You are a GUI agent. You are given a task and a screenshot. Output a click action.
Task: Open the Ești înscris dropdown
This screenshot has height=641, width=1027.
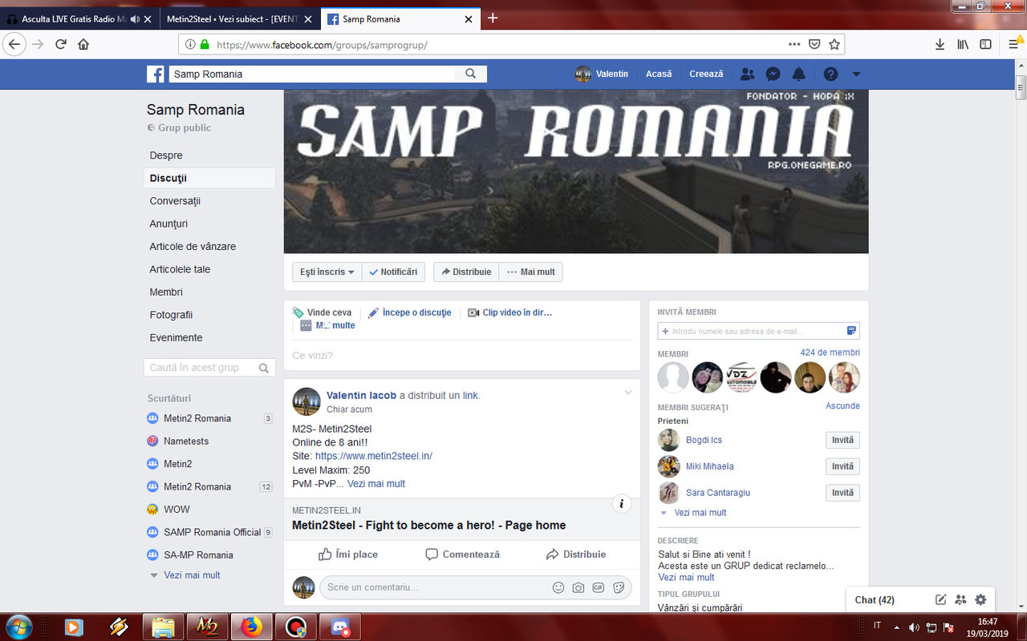click(x=326, y=272)
